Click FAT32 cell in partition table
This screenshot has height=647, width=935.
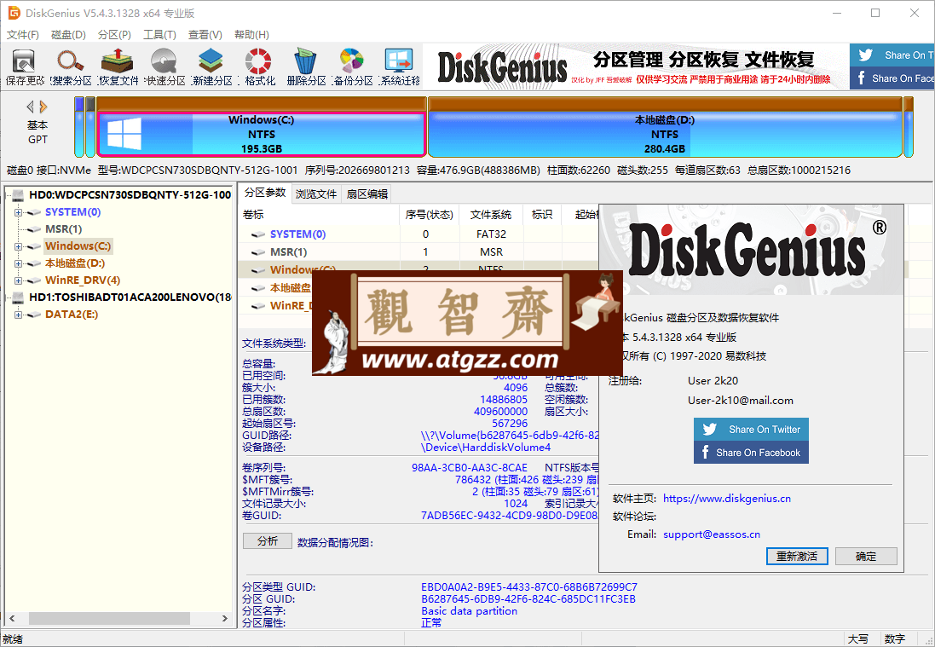[491, 234]
